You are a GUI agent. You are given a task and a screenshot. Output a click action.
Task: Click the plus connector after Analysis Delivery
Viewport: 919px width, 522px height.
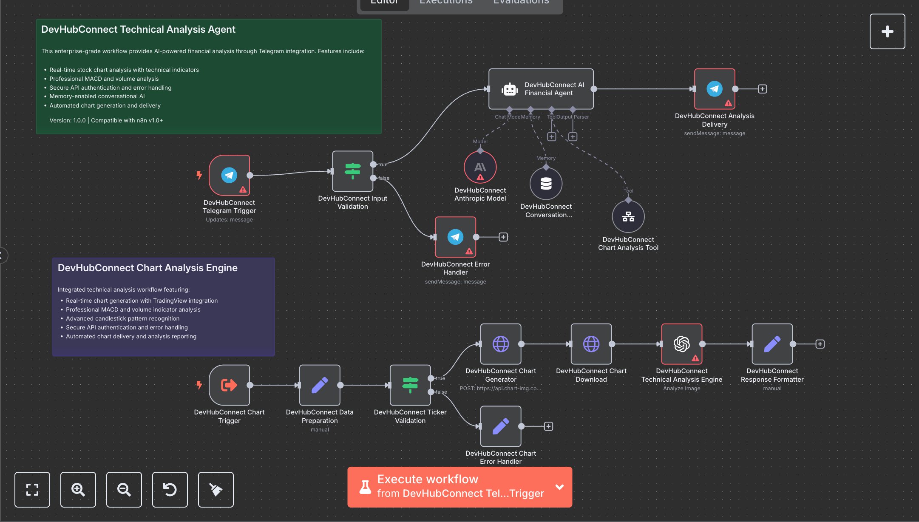(762, 89)
